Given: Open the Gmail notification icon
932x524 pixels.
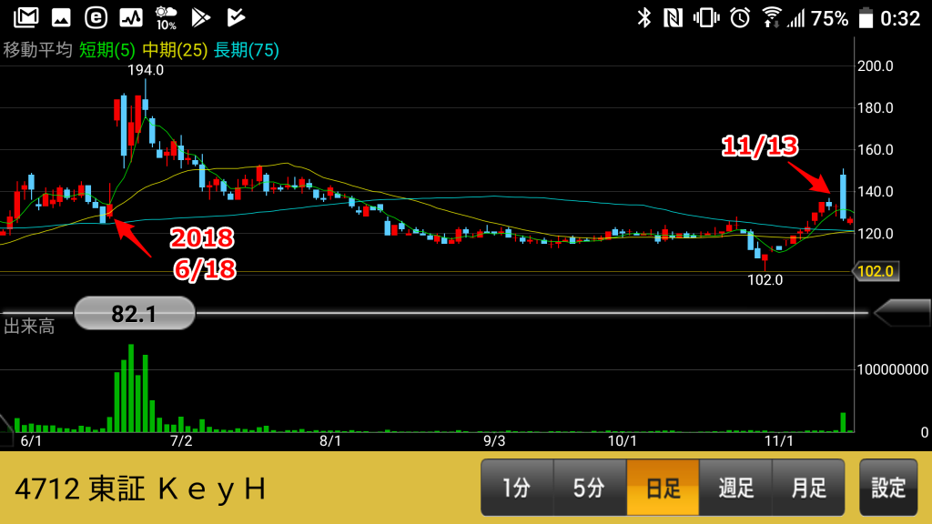Looking at the screenshot, I should coord(26,17).
